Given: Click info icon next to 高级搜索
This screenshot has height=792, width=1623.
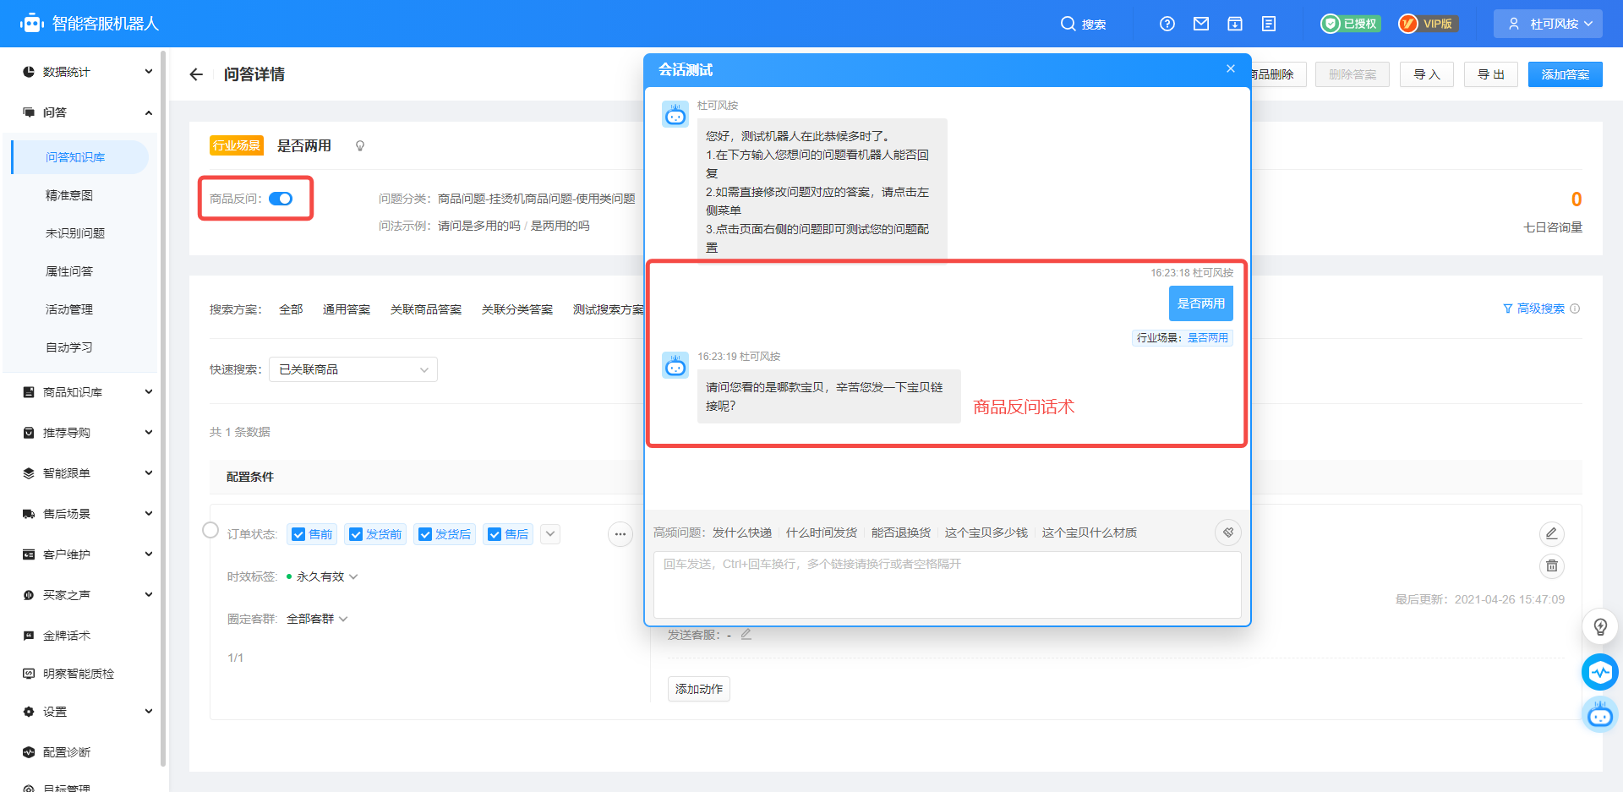Looking at the screenshot, I should point(1575,309).
